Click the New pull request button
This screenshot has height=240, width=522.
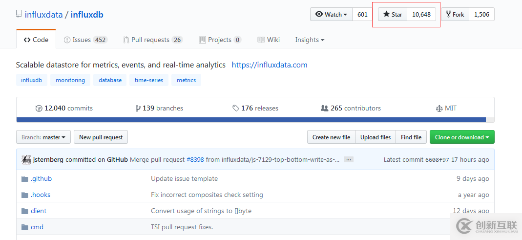101,137
